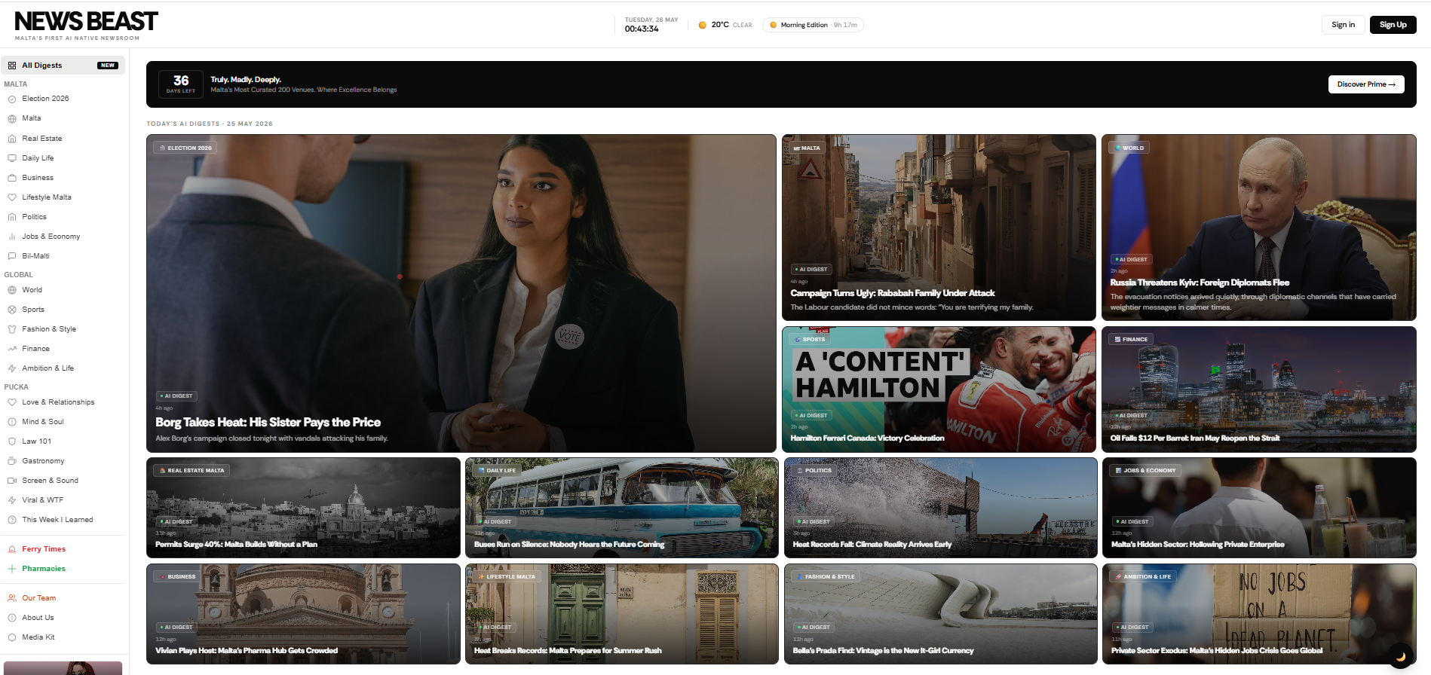This screenshot has width=1431, height=675.
Task: Open 'Bella's Prada Find' headline
Action: 883,650
